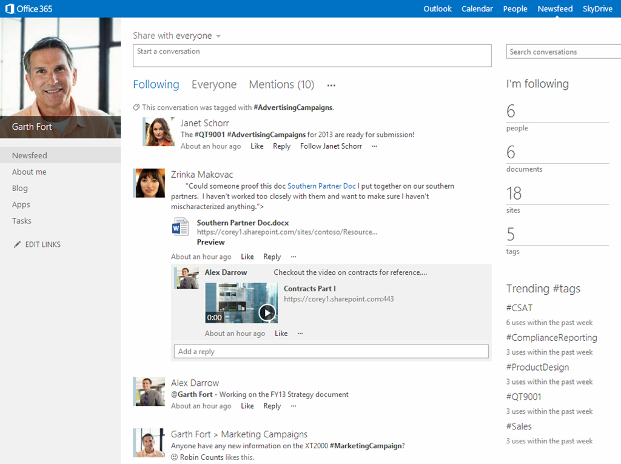Click Alex Darrow's avatar on FY13 Strategy post
The height and width of the screenshot is (464, 621).
(149, 391)
